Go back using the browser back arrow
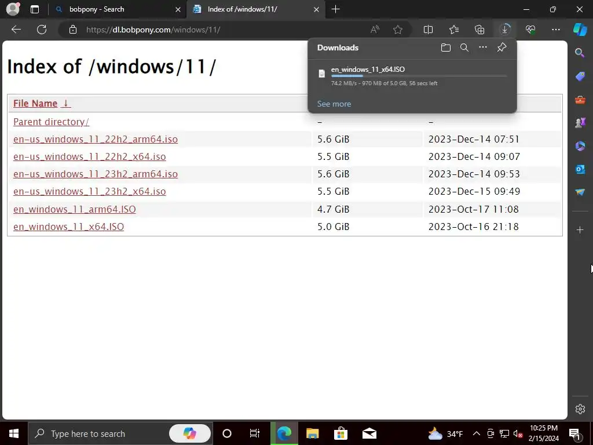Image resolution: width=593 pixels, height=445 pixels. point(16,30)
